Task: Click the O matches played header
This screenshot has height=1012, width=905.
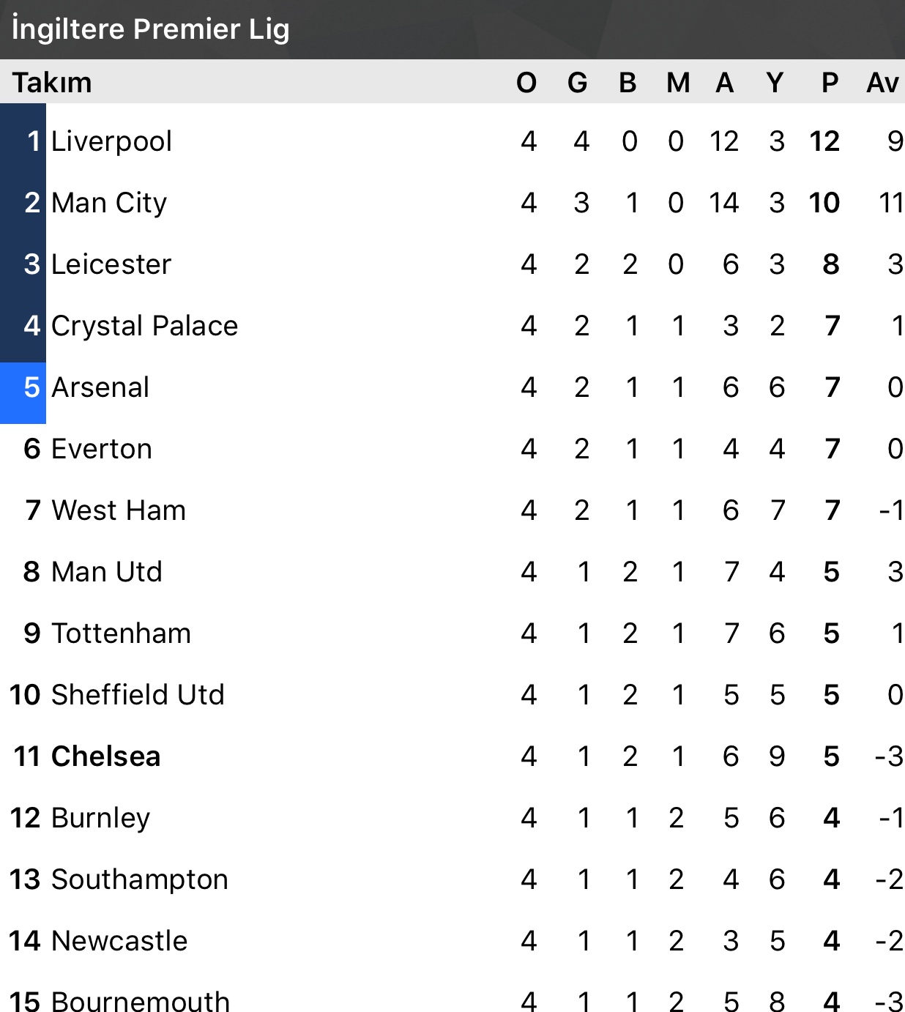Action: 526,83
